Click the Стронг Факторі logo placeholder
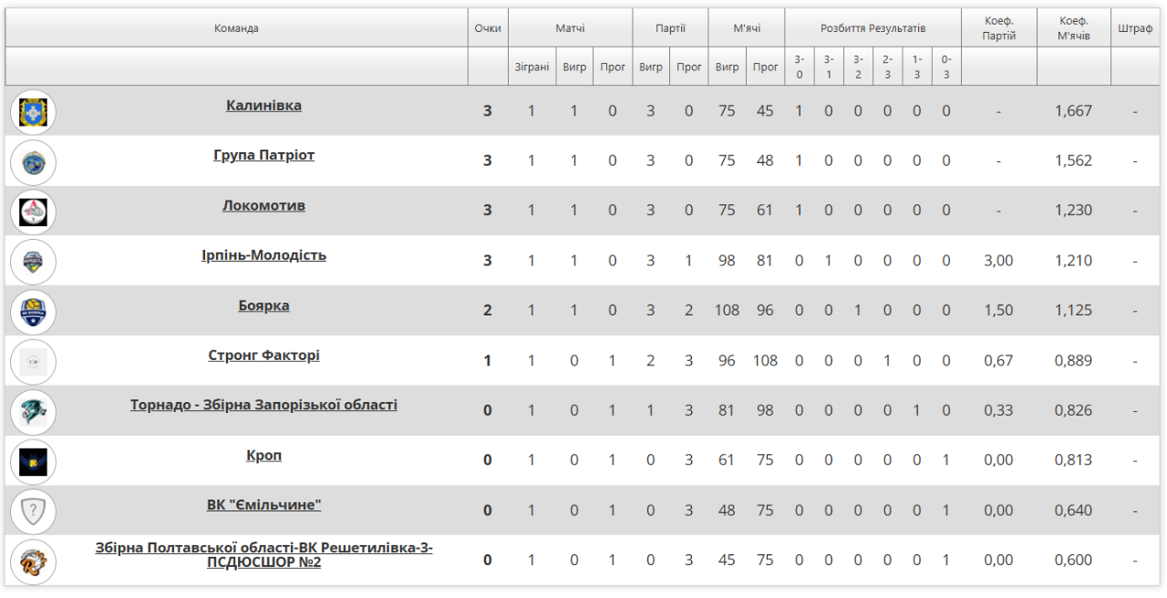Image resolution: width=1167 pixels, height=598 pixels. pos(33,362)
